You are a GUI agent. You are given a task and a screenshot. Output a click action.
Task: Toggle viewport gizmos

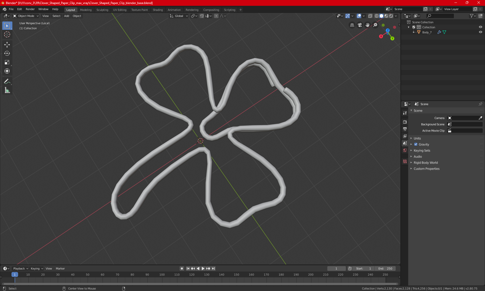[348, 16]
